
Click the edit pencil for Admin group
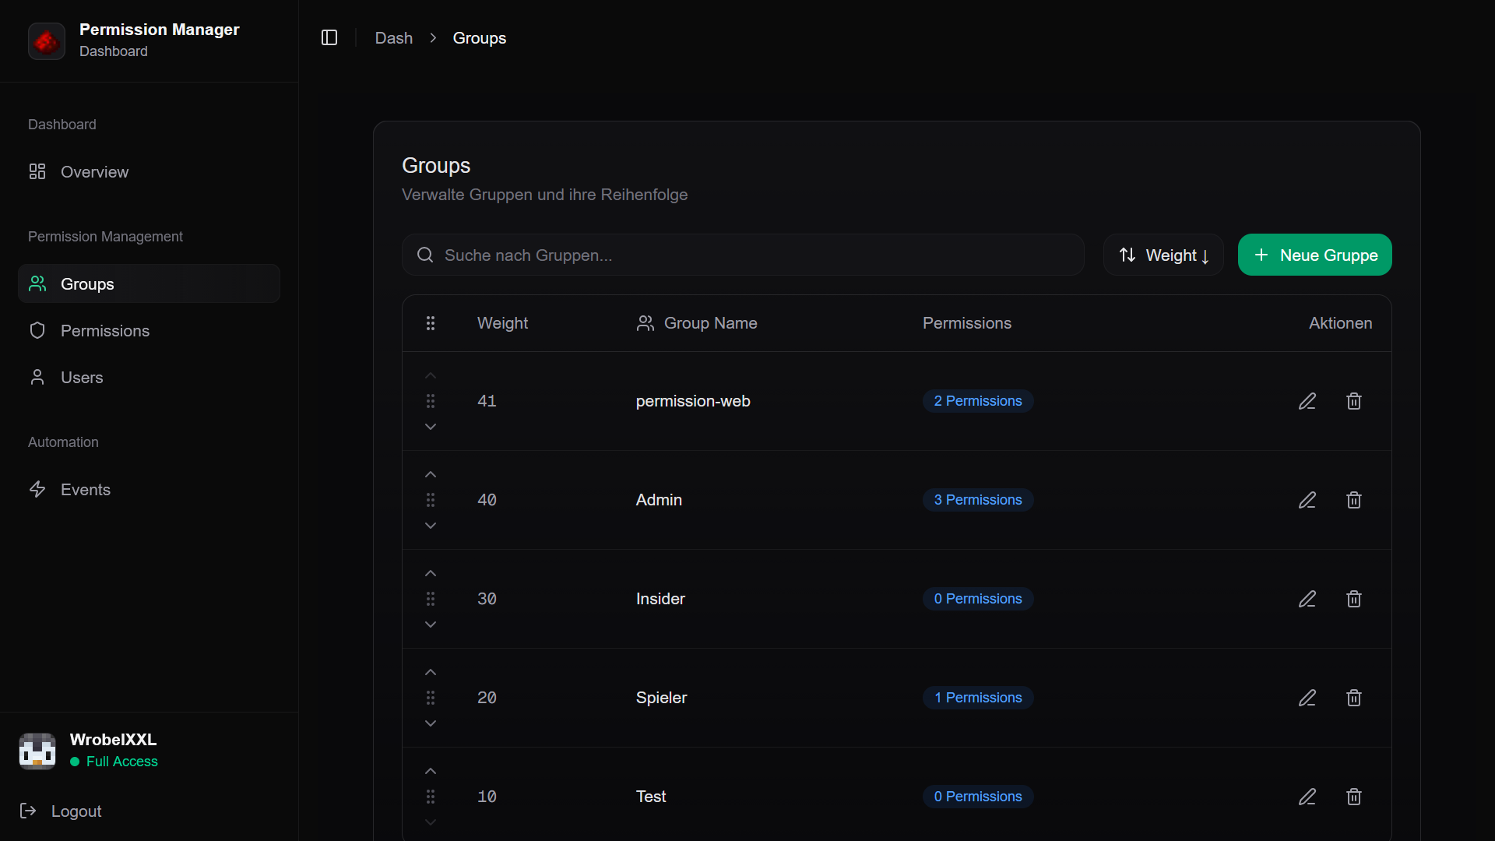(1307, 499)
